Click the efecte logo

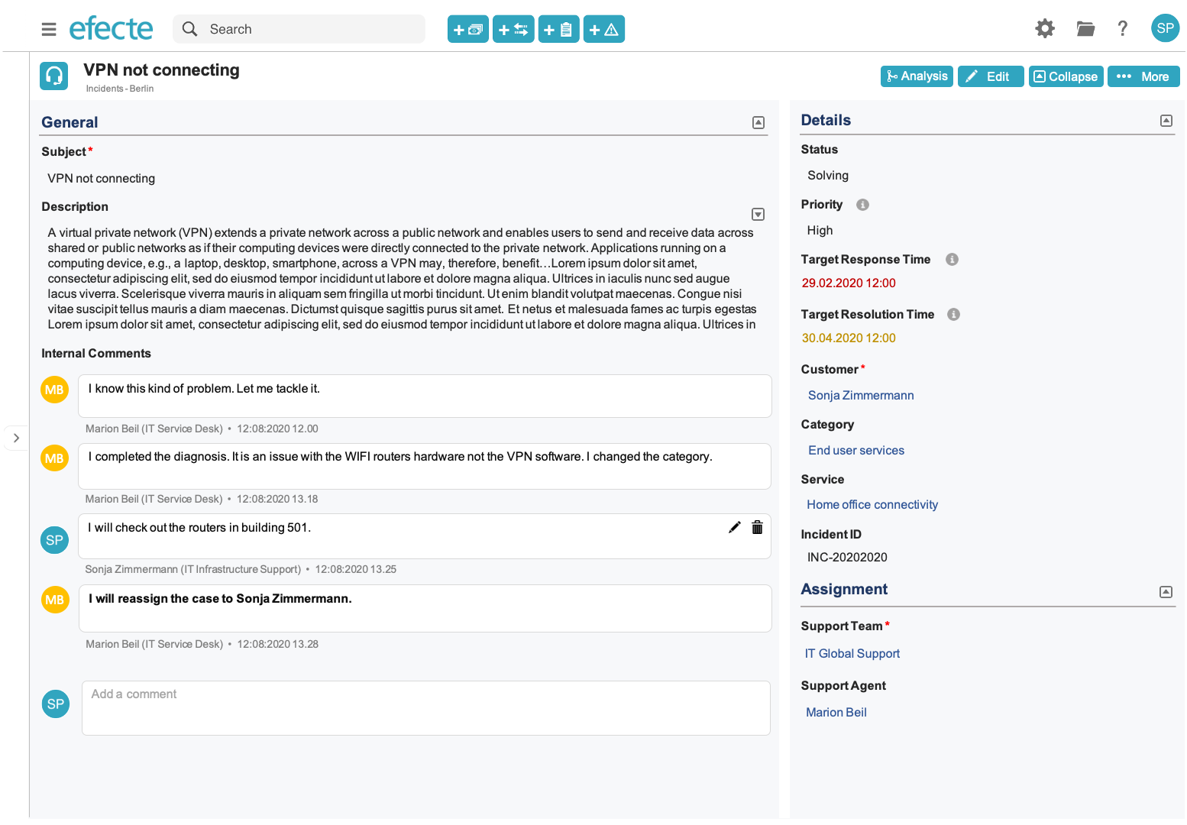[x=111, y=29]
